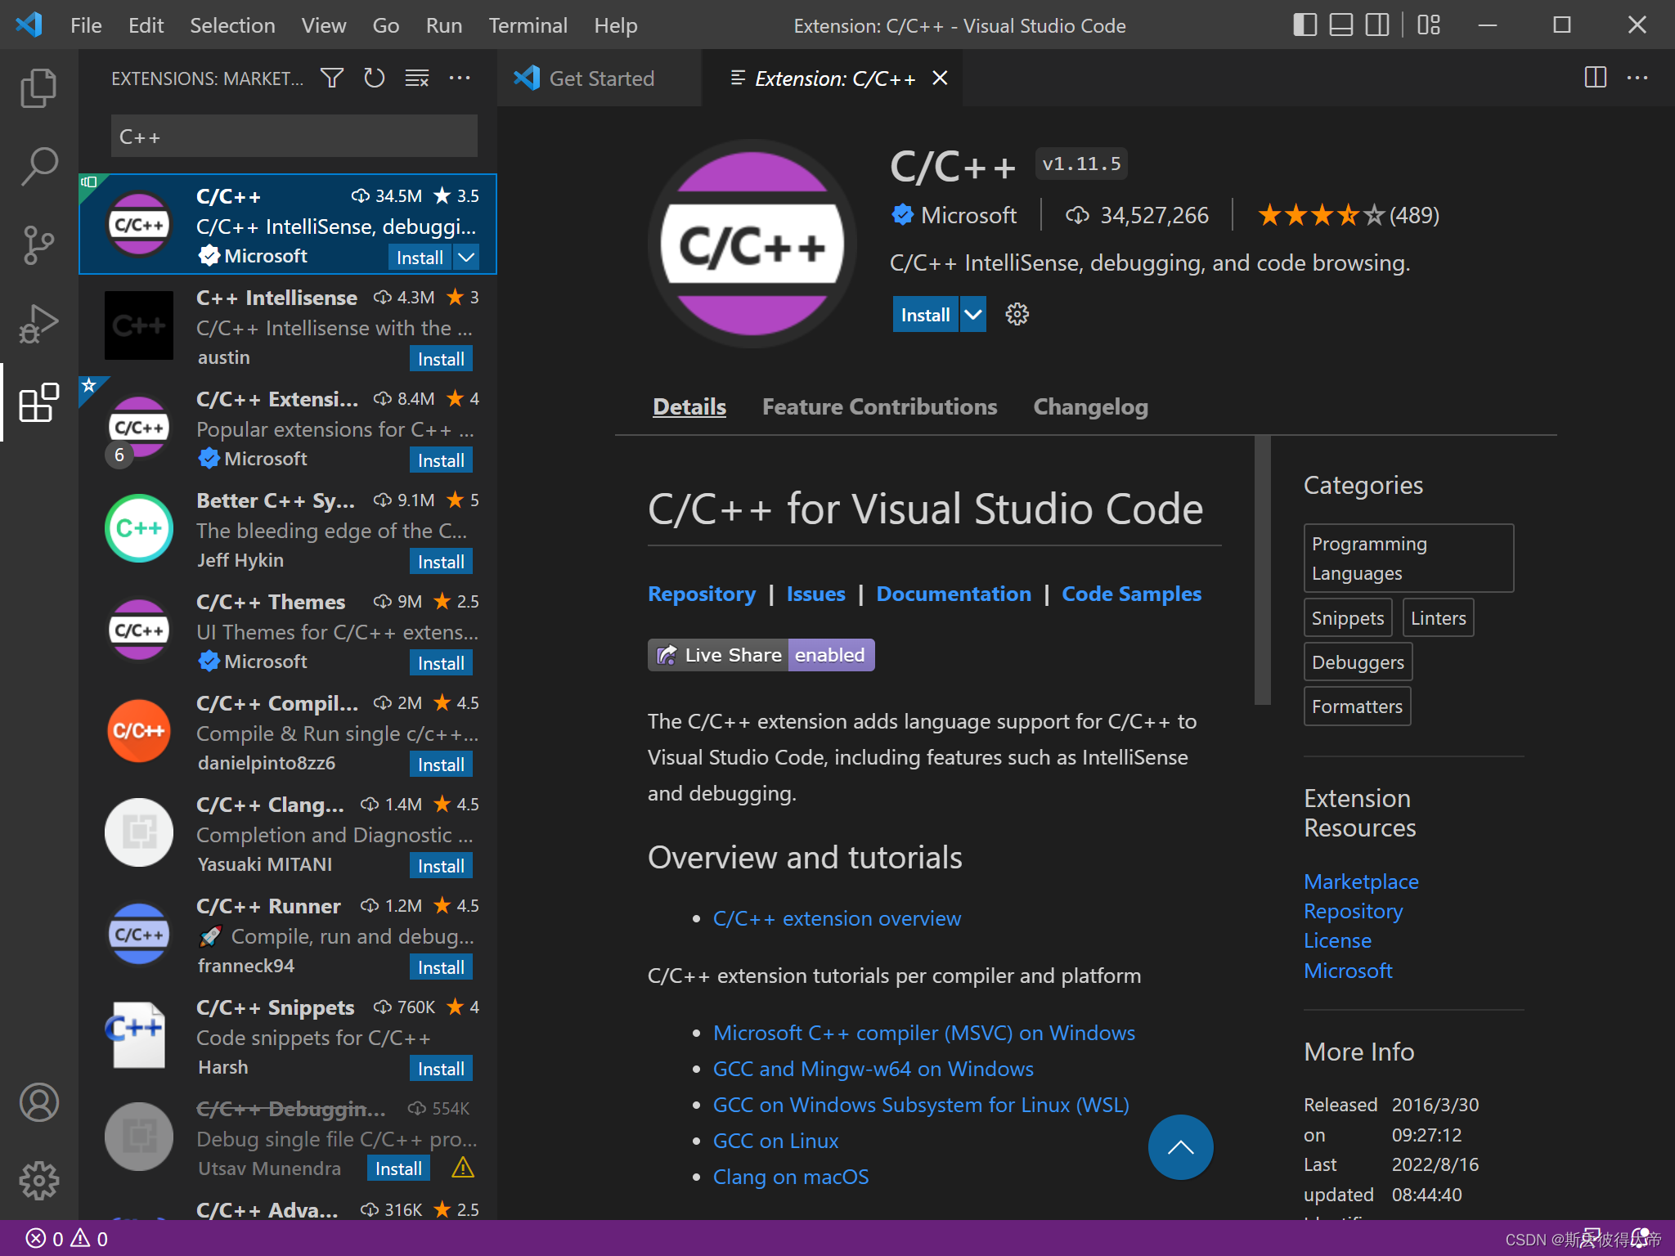Install Better C++ Syntax by Jeff Hykin
1675x1256 pixels.
pos(441,562)
